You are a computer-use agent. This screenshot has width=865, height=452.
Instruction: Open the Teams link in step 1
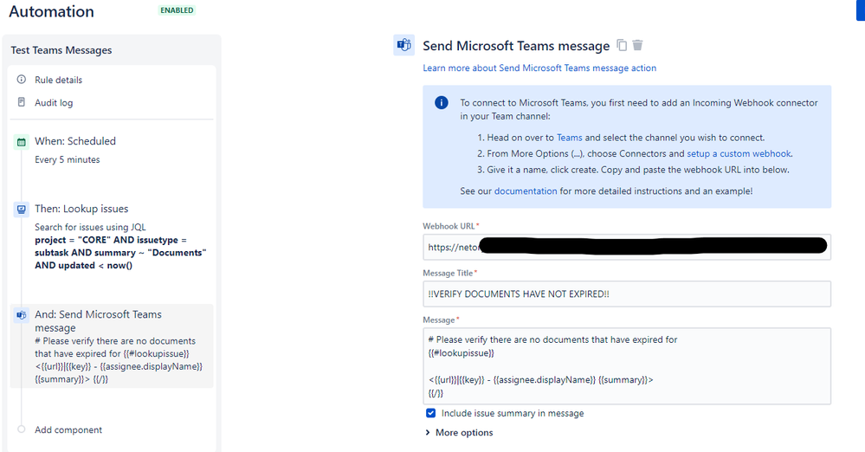pos(570,138)
